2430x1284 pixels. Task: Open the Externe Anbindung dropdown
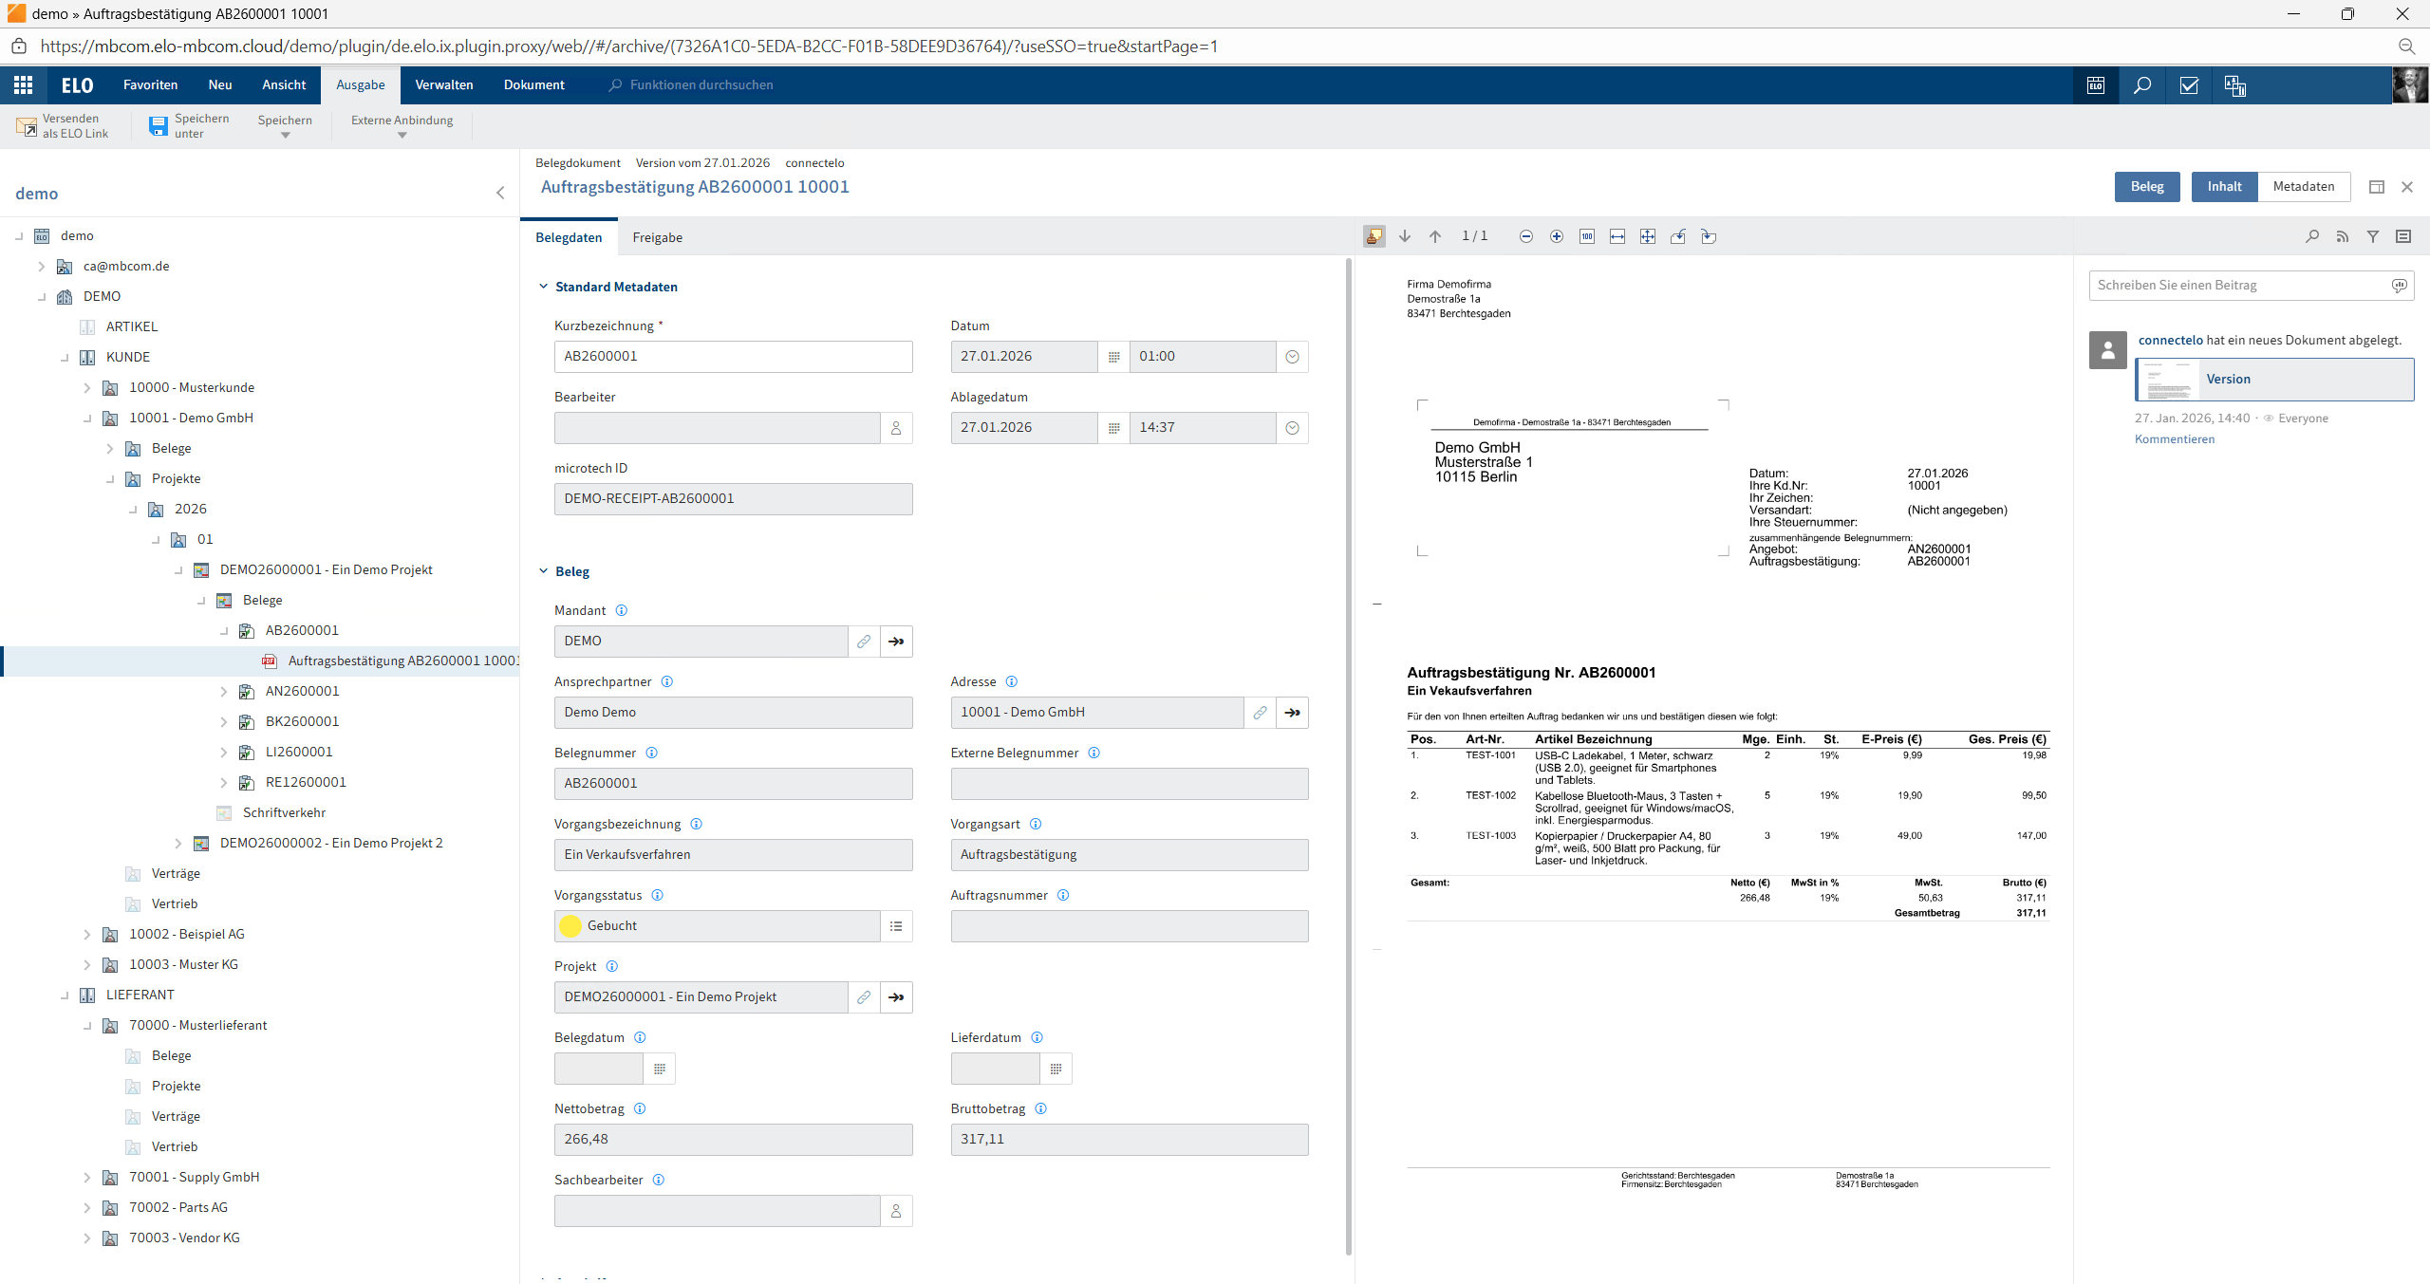pyautogui.click(x=402, y=126)
